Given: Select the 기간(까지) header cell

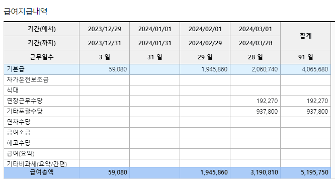Looking at the screenshot, I should (x=41, y=43).
